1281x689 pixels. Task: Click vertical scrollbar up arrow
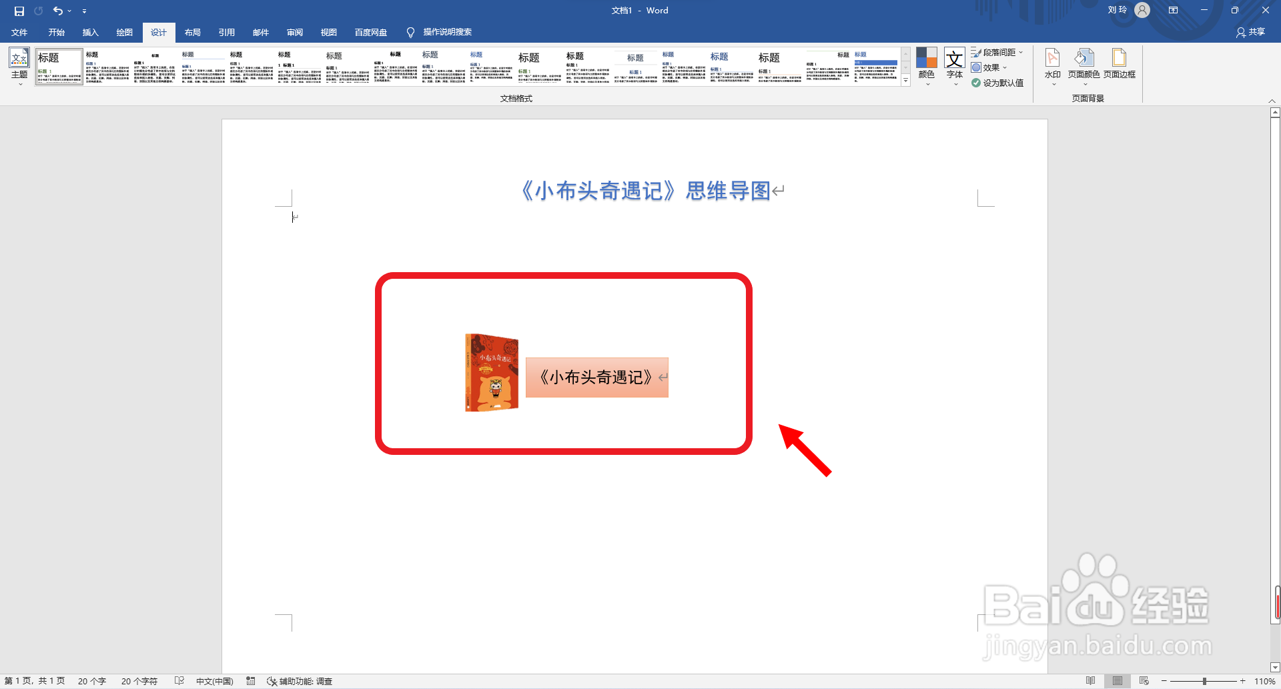coord(1275,113)
